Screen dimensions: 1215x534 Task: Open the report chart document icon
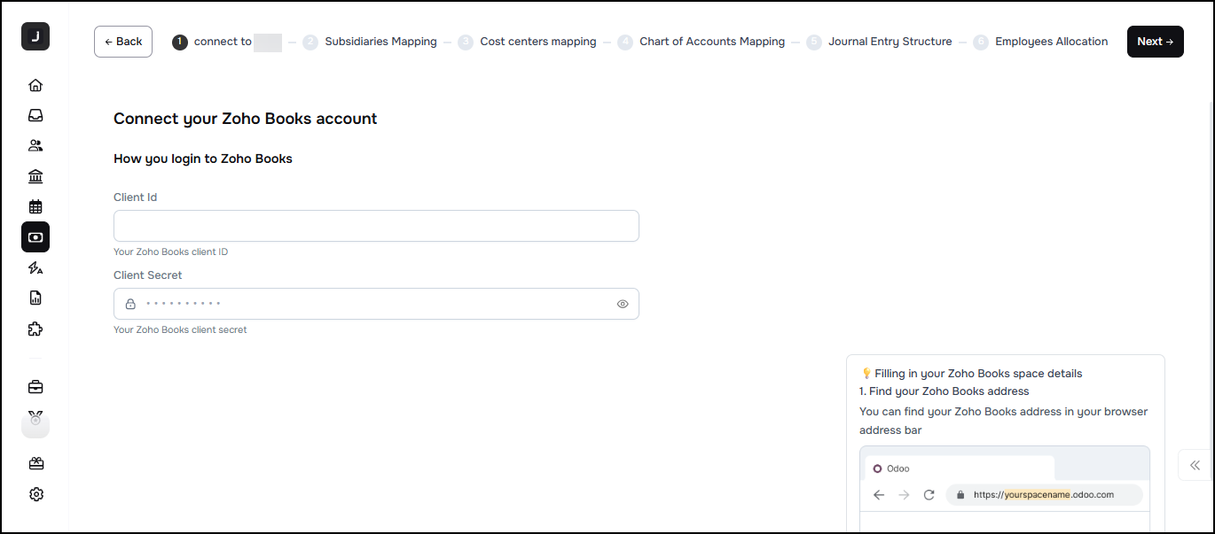point(35,298)
